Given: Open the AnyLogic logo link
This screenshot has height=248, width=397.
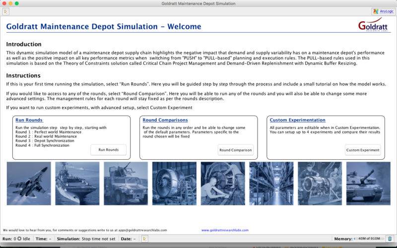Looking at the screenshot, I should pos(384,11).
